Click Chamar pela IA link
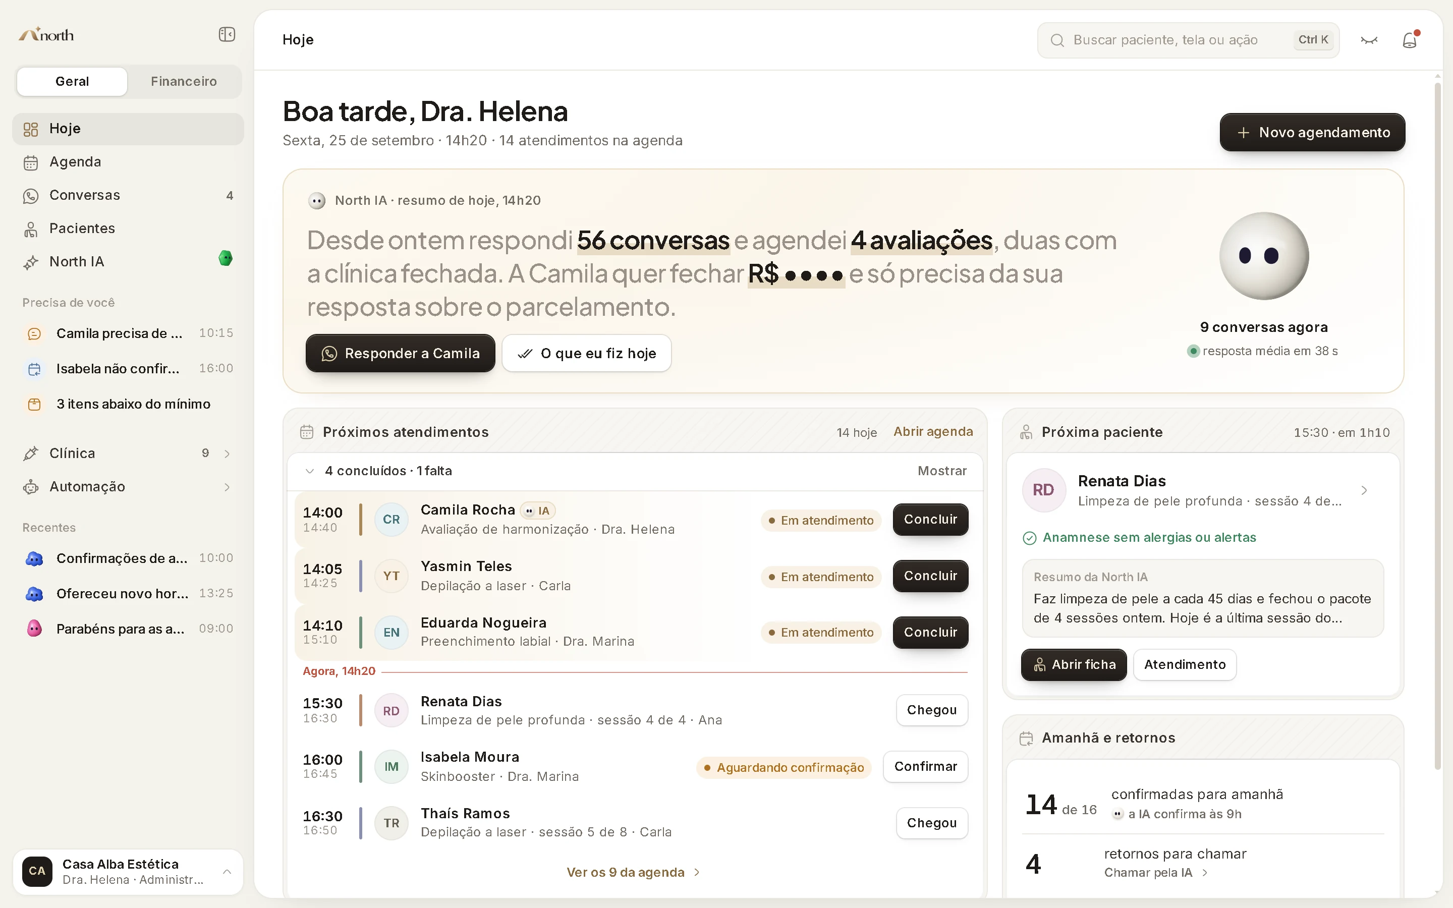This screenshot has height=908, width=1453. coord(1155,873)
